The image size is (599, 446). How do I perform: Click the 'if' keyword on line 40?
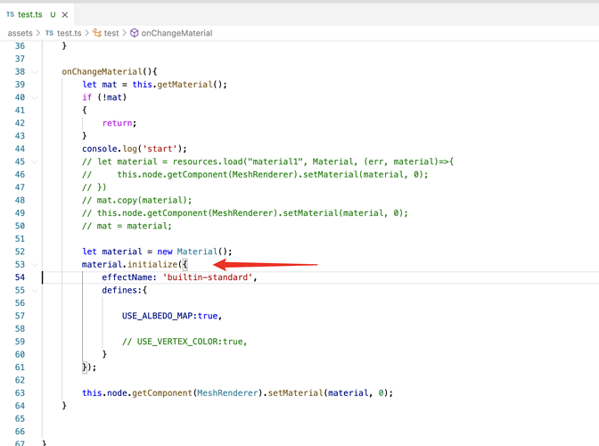[87, 97]
